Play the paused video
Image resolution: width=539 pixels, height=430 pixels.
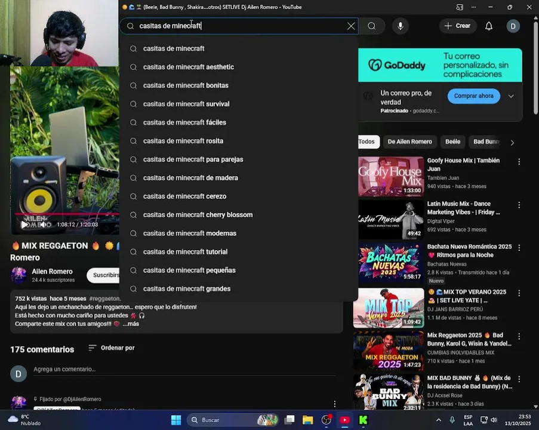point(24,225)
